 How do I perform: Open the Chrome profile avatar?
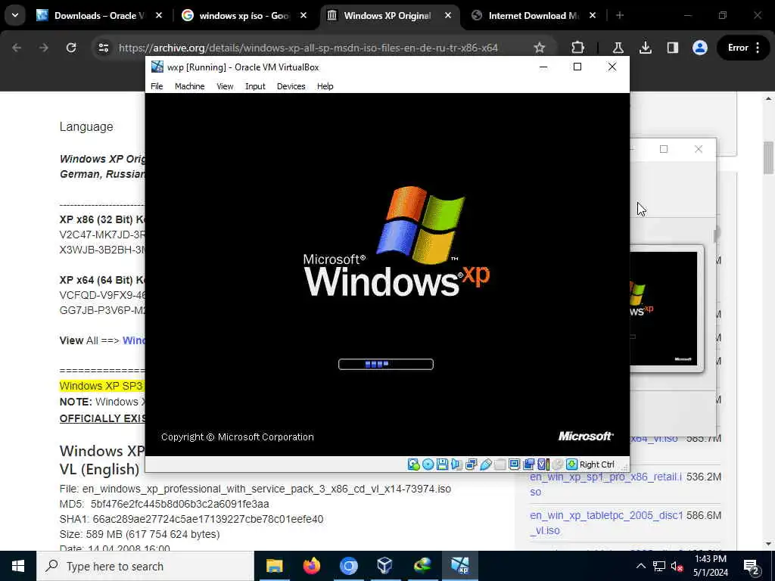click(x=699, y=48)
